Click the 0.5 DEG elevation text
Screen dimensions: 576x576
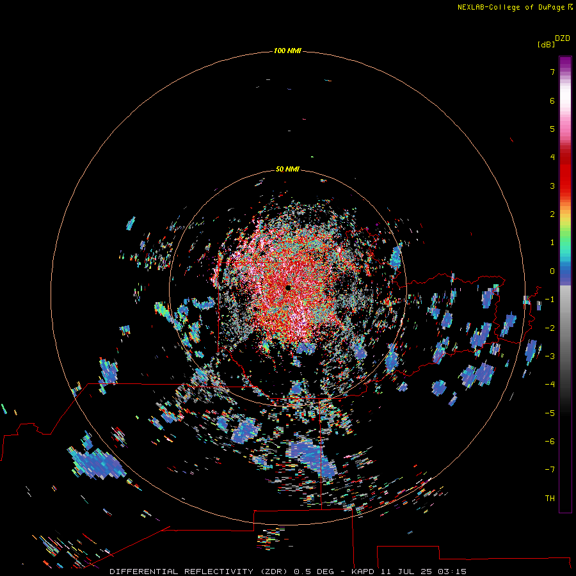pyautogui.click(x=314, y=572)
